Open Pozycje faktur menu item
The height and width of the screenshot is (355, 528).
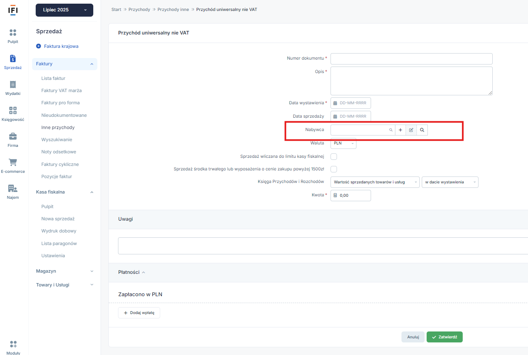(56, 176)
